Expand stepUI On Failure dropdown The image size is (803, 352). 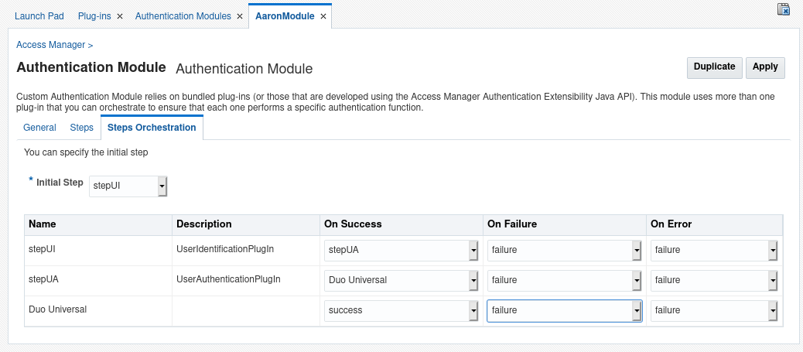tap(636, 251)
